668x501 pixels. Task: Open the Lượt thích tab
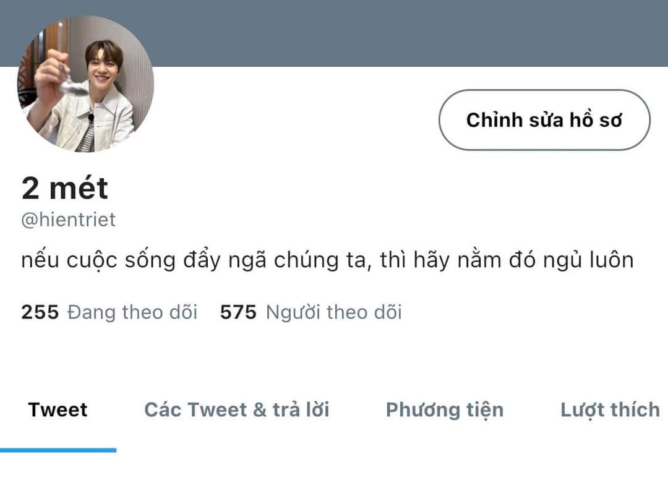tap(610, 411)
